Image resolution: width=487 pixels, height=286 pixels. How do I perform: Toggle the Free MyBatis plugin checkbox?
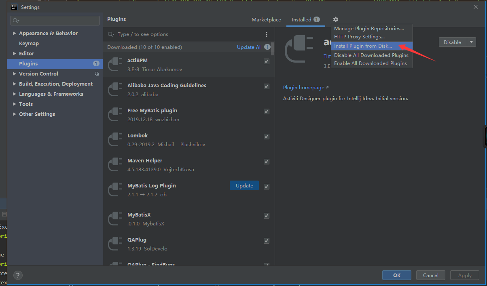point(267,111)
